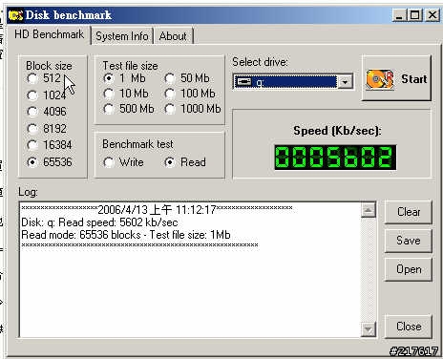Start the benchmark with the Start button
Viewport: 443px width, 359px height.
[x=396, y=78]
